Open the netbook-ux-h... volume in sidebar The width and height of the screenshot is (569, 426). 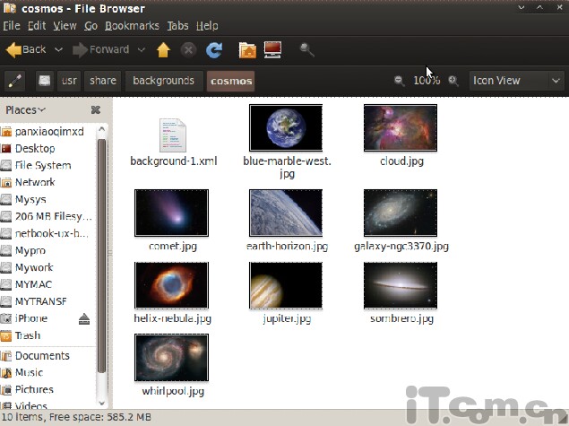click(x=47, y=233)
